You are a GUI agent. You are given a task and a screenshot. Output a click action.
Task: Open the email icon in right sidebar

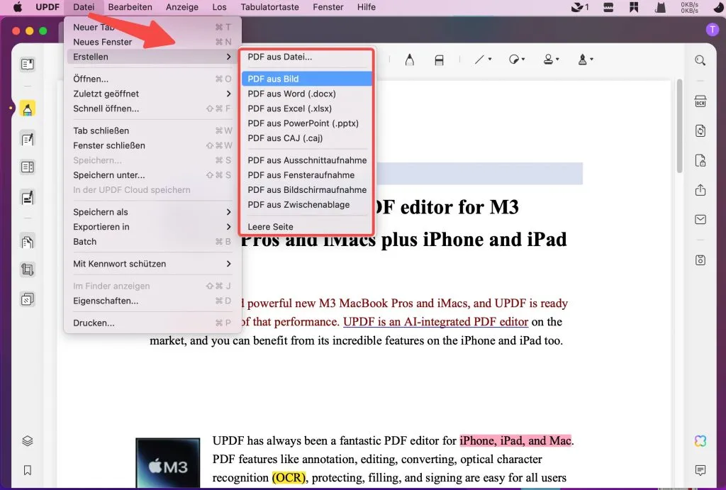(x=700, y=219)
